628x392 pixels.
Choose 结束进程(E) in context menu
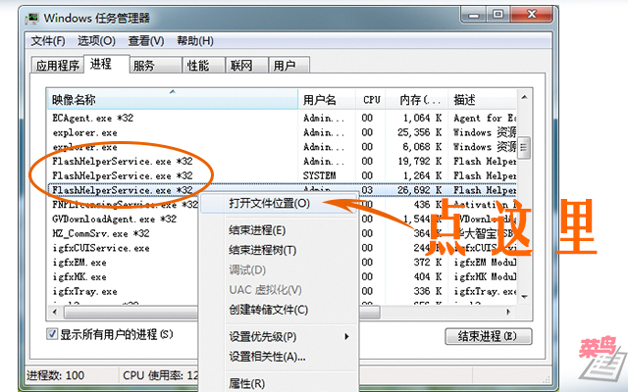click(x=279, y=230)
